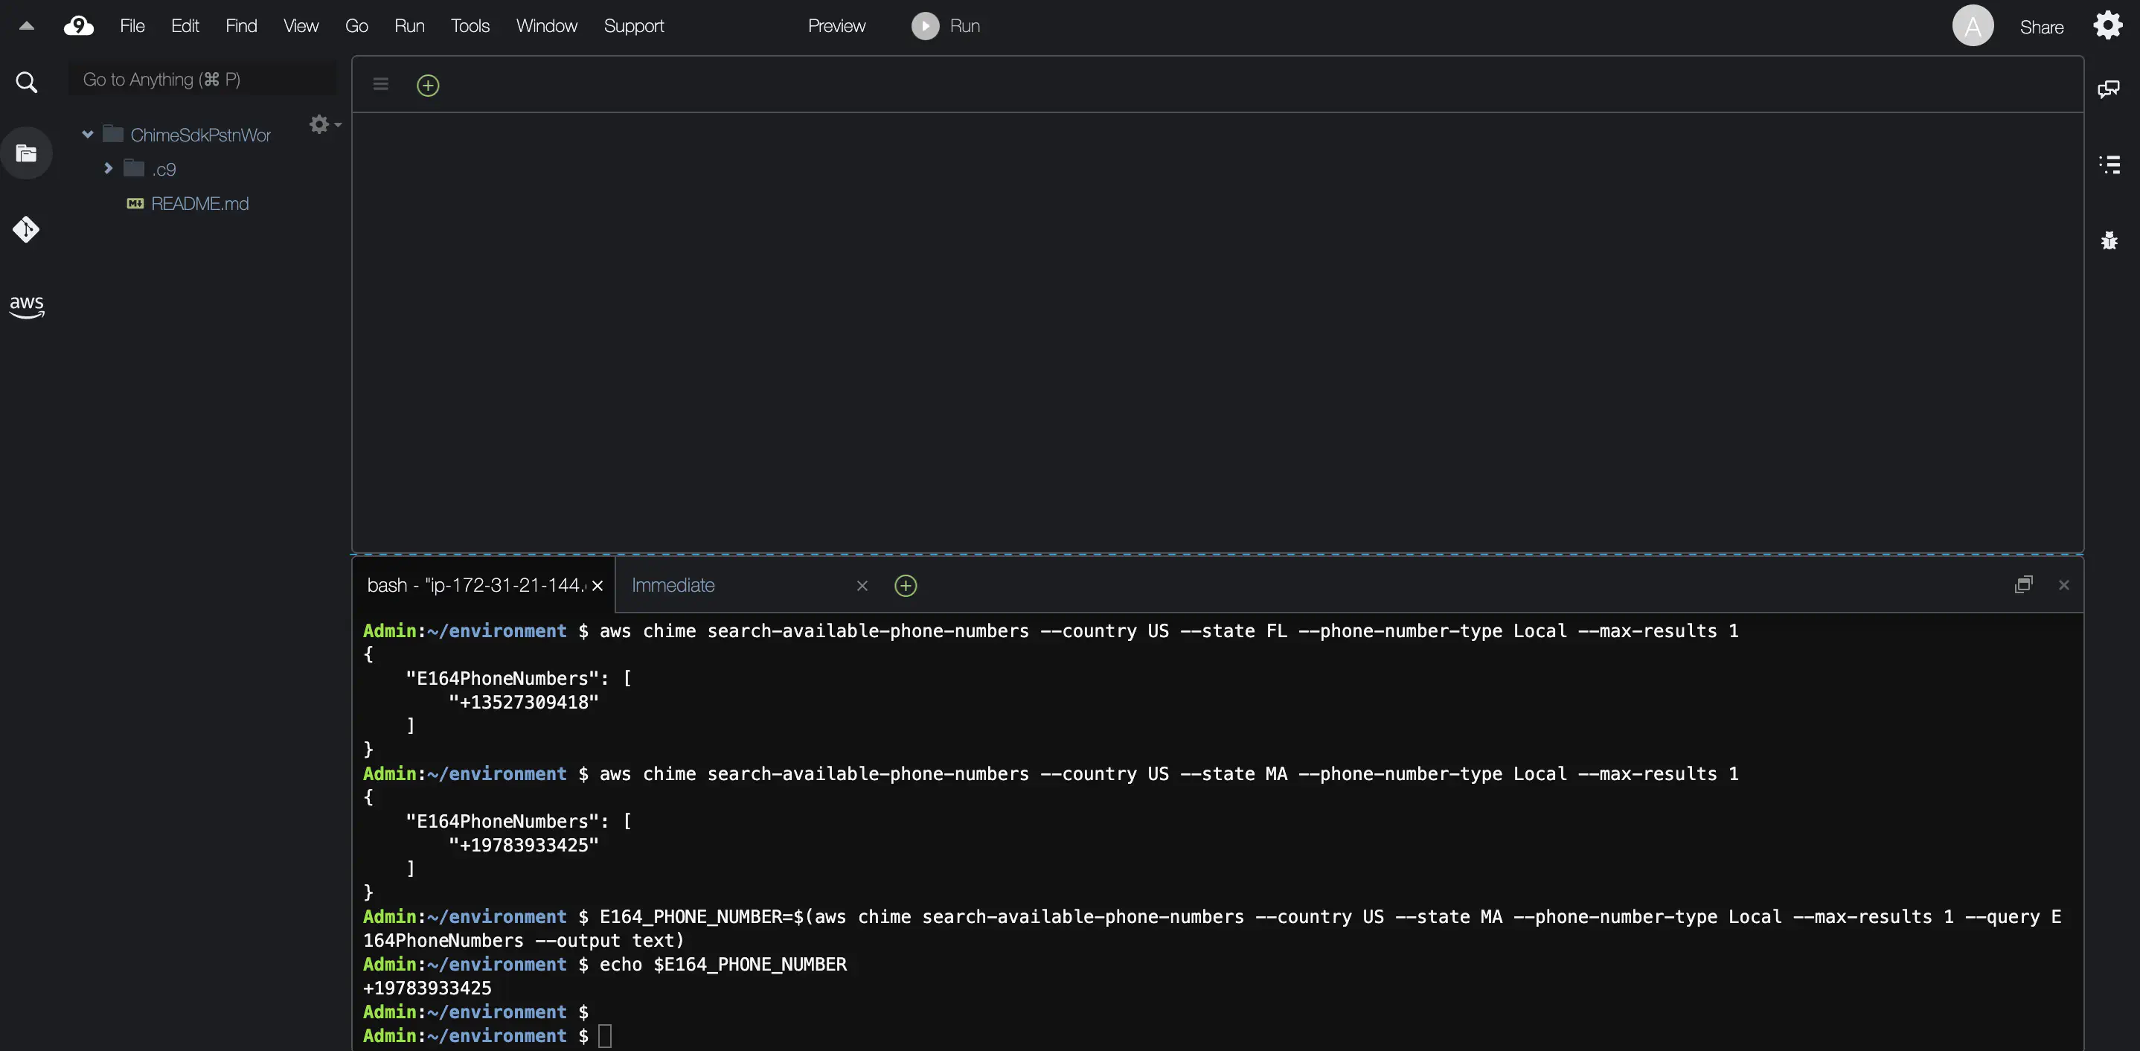Open the user avatar A
Screen dimensions: 2140x1051
click(x=1972, y=26)
